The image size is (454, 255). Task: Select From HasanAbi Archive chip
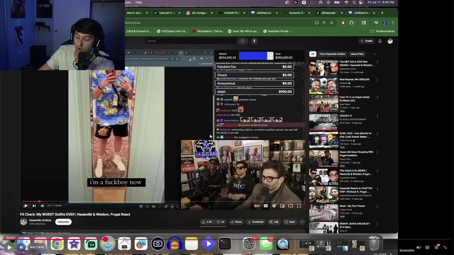(x=332, y=54)
